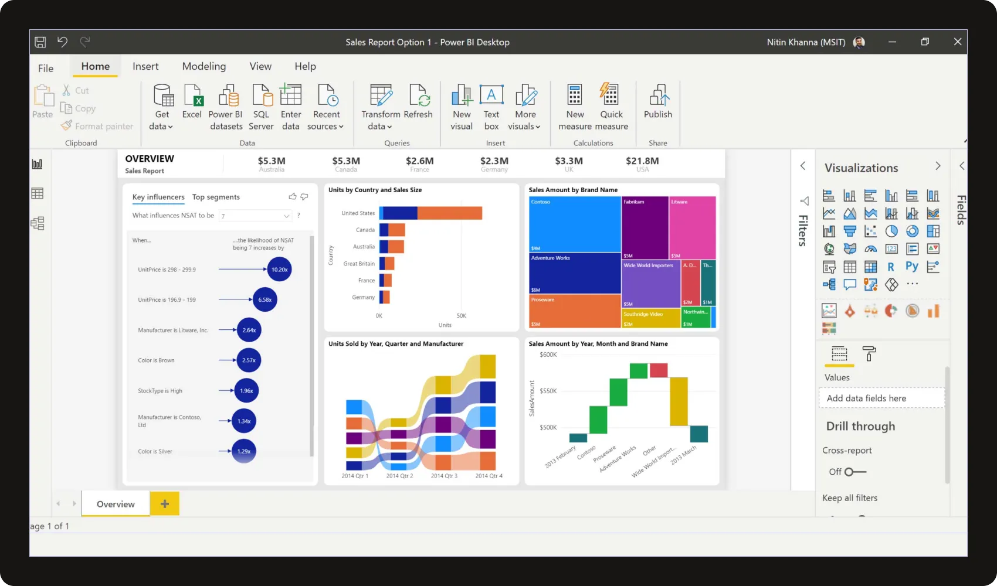Select the Pie chart visualization

[x=892, y=231]
